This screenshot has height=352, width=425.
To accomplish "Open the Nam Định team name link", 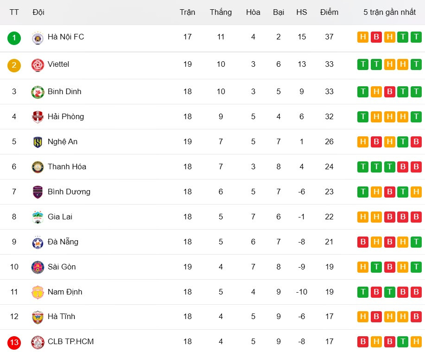I will coord(64,292).
